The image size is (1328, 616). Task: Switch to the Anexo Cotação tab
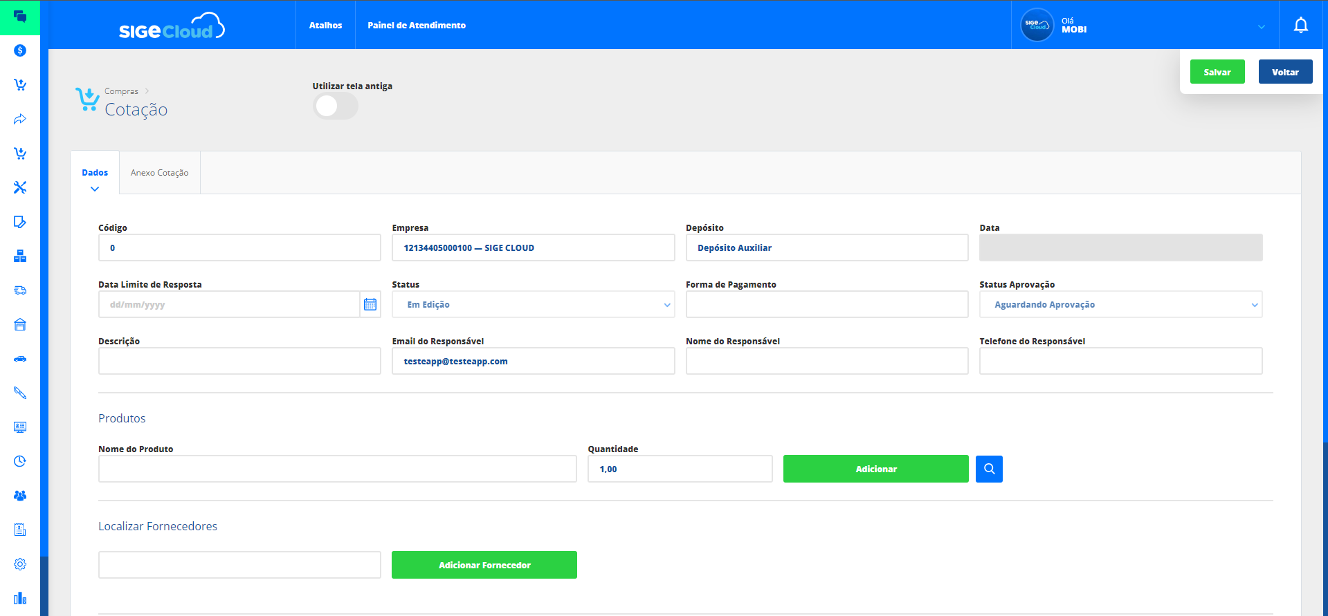(160, 173)
